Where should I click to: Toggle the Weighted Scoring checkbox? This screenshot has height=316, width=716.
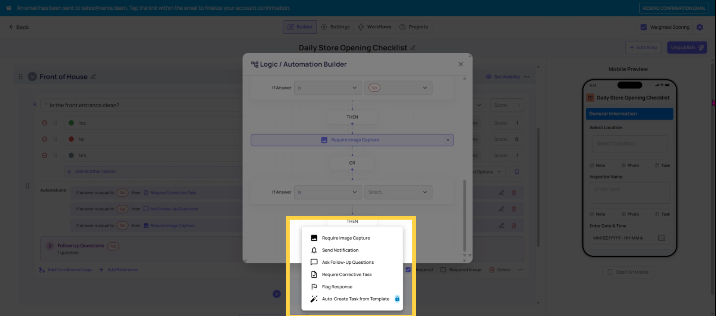pos(644,27)
